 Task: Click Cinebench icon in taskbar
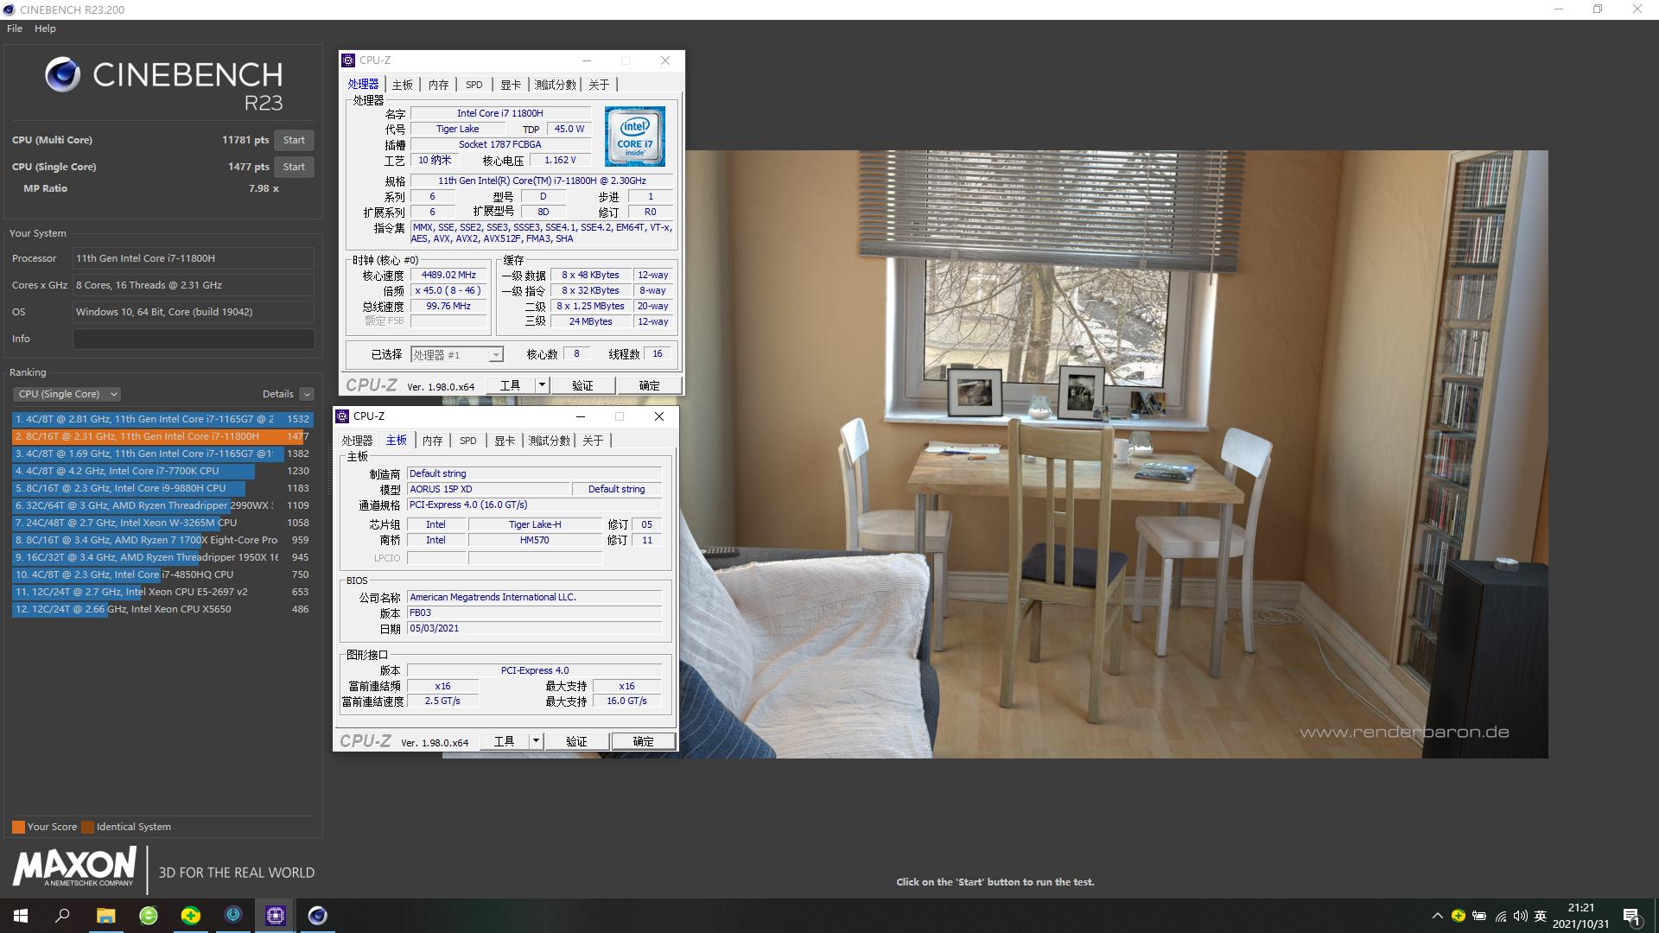pos(317,915)
